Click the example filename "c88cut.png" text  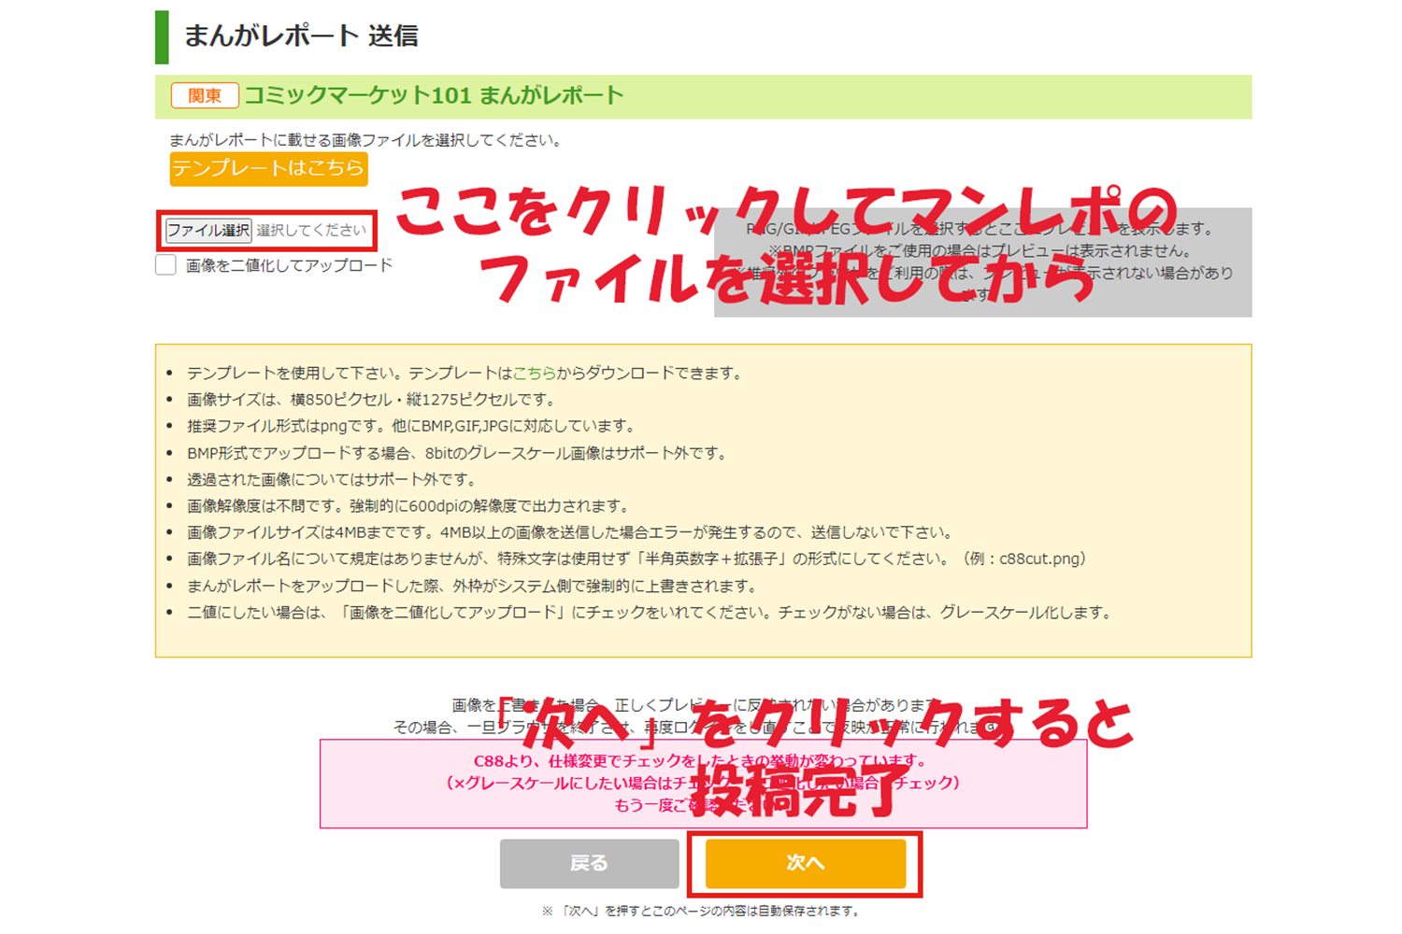[x=1042, y=559]
